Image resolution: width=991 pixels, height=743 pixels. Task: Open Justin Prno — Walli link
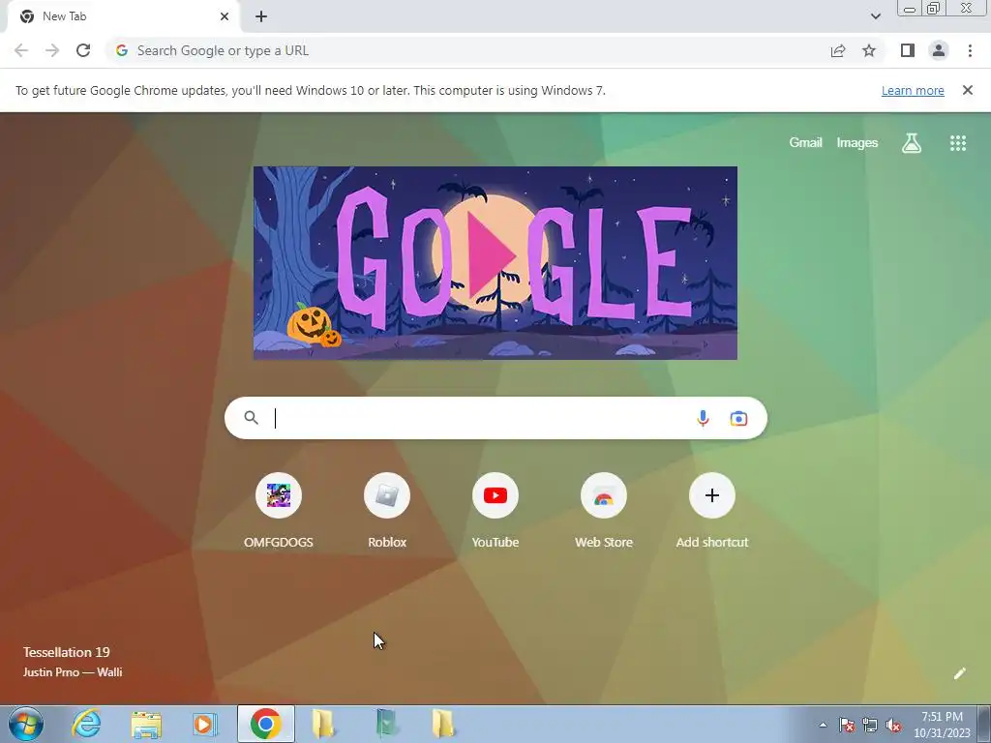[x=73, y=672]
